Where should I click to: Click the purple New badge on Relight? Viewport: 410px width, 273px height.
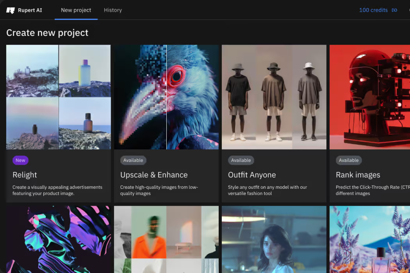coord(20,160)
